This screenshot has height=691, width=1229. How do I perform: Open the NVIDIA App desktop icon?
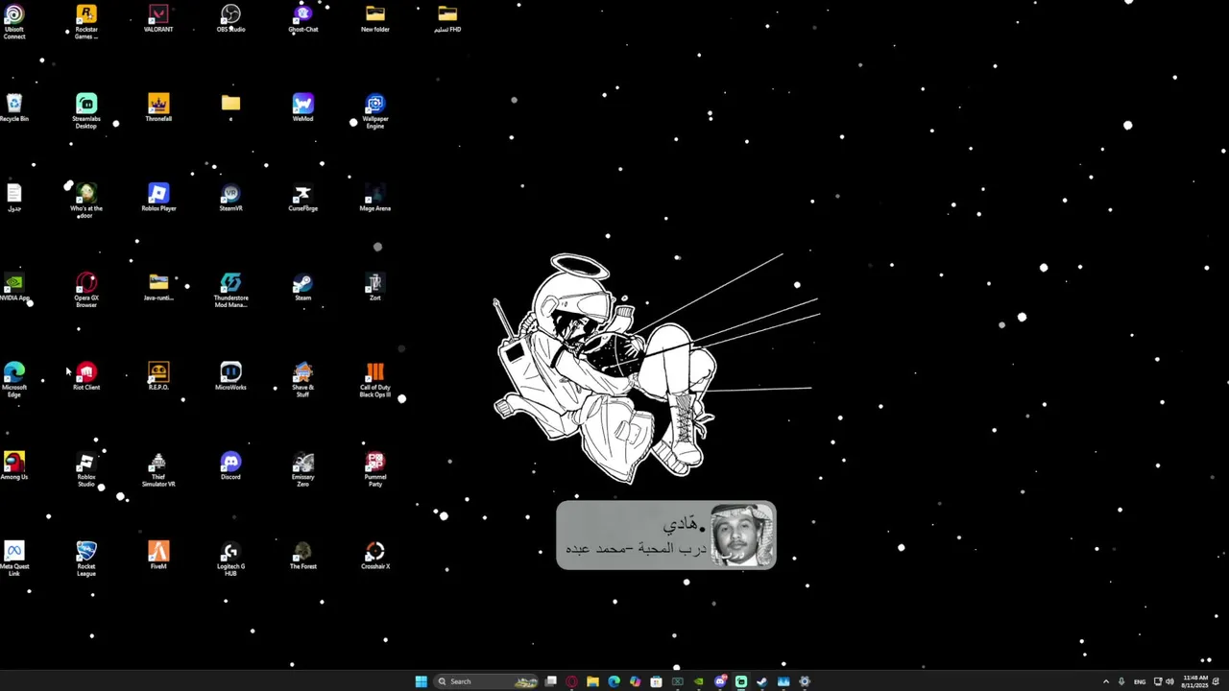(14, 288)
